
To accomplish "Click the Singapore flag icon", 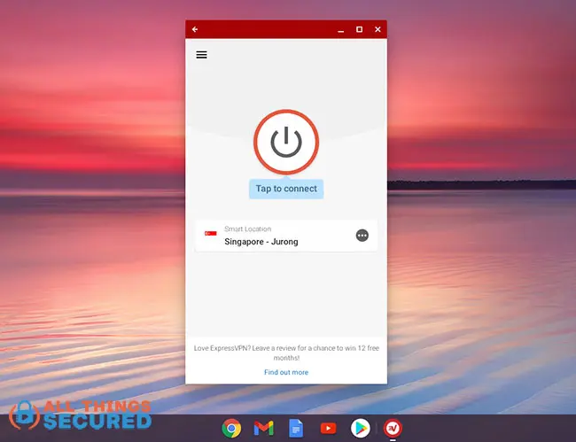I will pyautogui.click(x=211, y=234).
